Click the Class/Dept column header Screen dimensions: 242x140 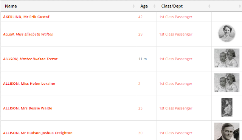click(172, 6)
